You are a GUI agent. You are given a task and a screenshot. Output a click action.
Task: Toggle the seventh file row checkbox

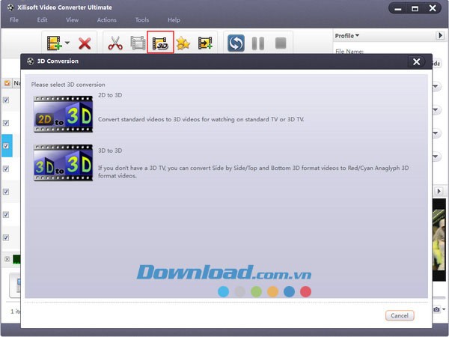coord(6,237)
